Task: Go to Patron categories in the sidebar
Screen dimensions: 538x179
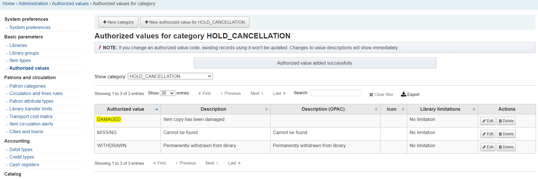Action: [27, 86]
